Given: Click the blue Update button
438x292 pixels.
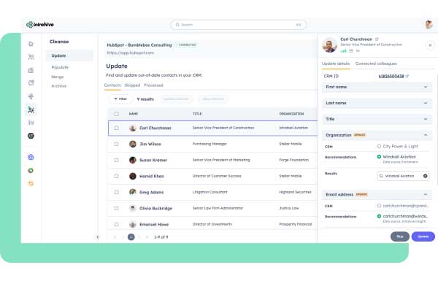Looking at the screenshot, I should (x=423, y=237).
